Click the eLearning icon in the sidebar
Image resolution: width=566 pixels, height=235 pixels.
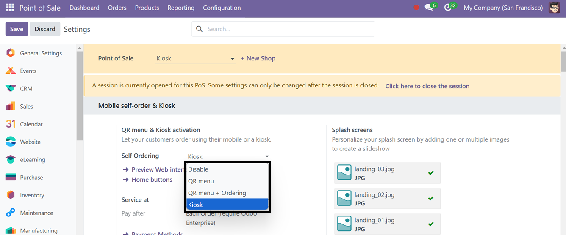pyautogui.click(x=11, y=160)
